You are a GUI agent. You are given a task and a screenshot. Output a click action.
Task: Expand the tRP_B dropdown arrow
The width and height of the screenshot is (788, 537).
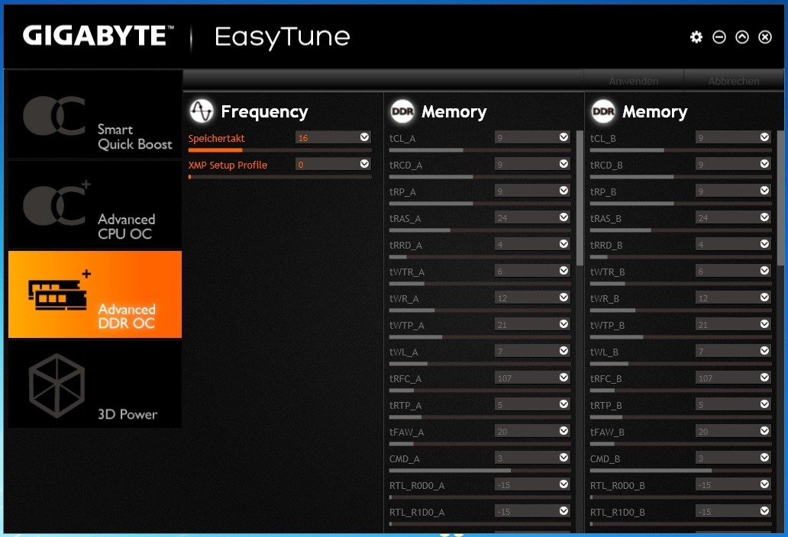pyautogui.click(x=764, y=190)
